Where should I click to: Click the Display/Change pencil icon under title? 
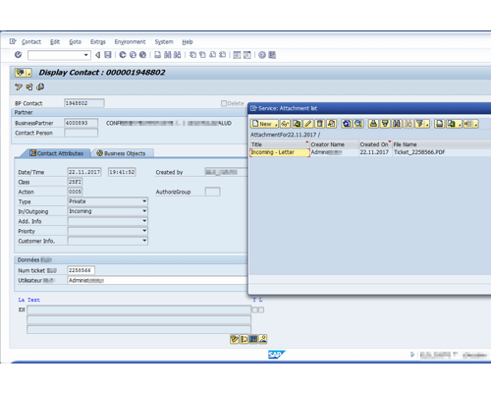[x=19, y=86]
